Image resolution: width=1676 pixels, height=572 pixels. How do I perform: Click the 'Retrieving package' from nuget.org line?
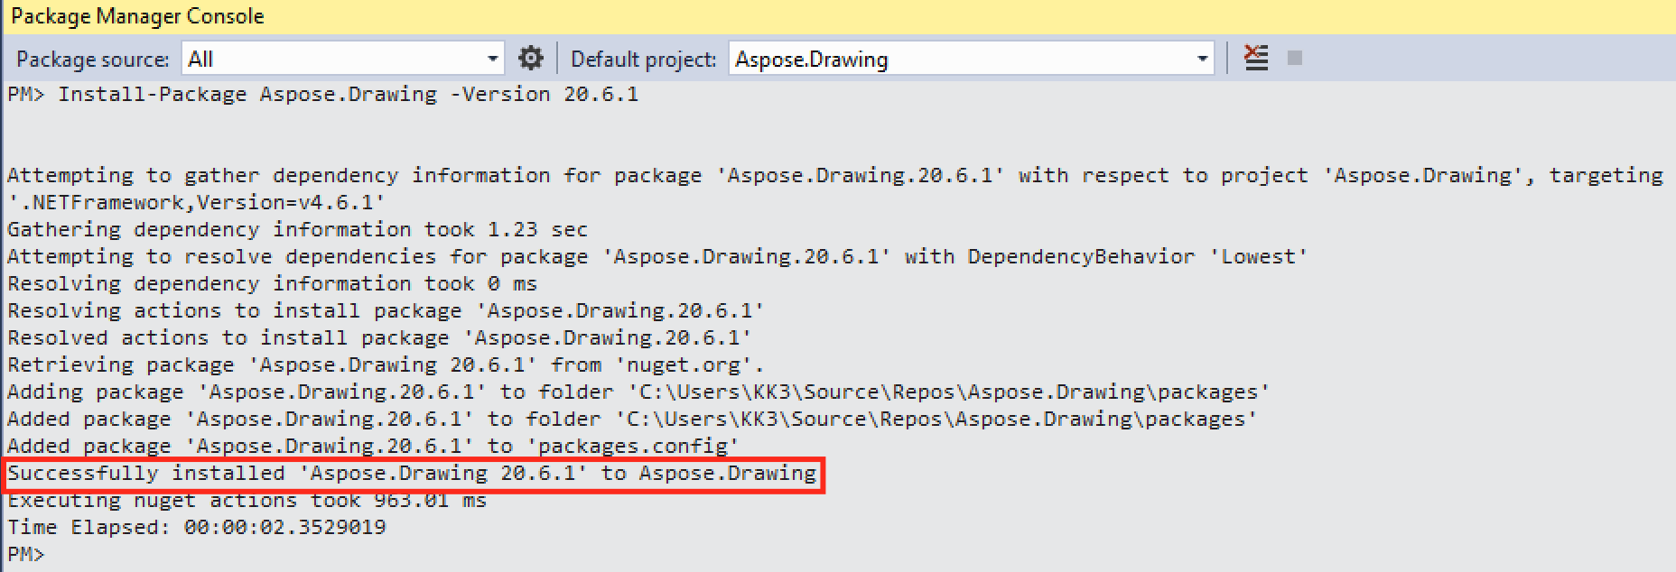click(x=386, y=364)
